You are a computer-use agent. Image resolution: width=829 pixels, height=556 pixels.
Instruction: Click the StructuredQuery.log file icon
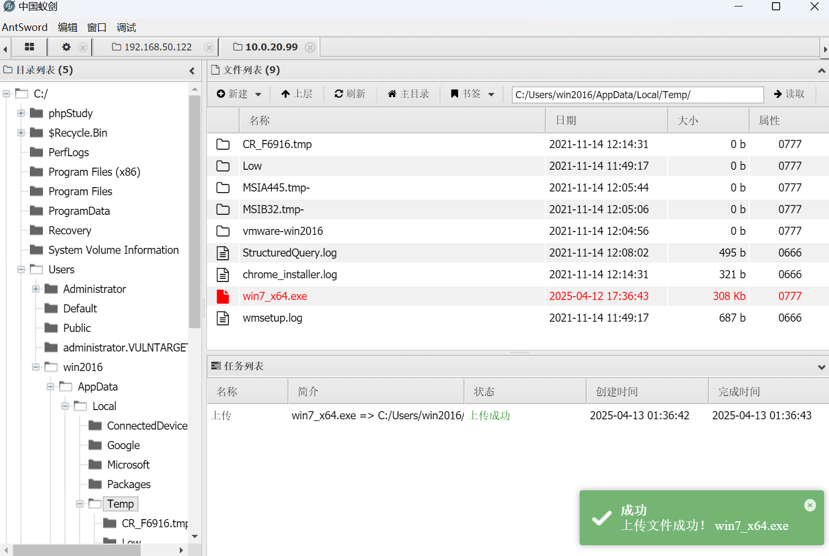pos(223,253)
